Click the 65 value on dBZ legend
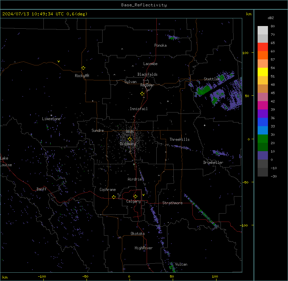288x281 pixels. pyautogui.click(x=273, y=43)
